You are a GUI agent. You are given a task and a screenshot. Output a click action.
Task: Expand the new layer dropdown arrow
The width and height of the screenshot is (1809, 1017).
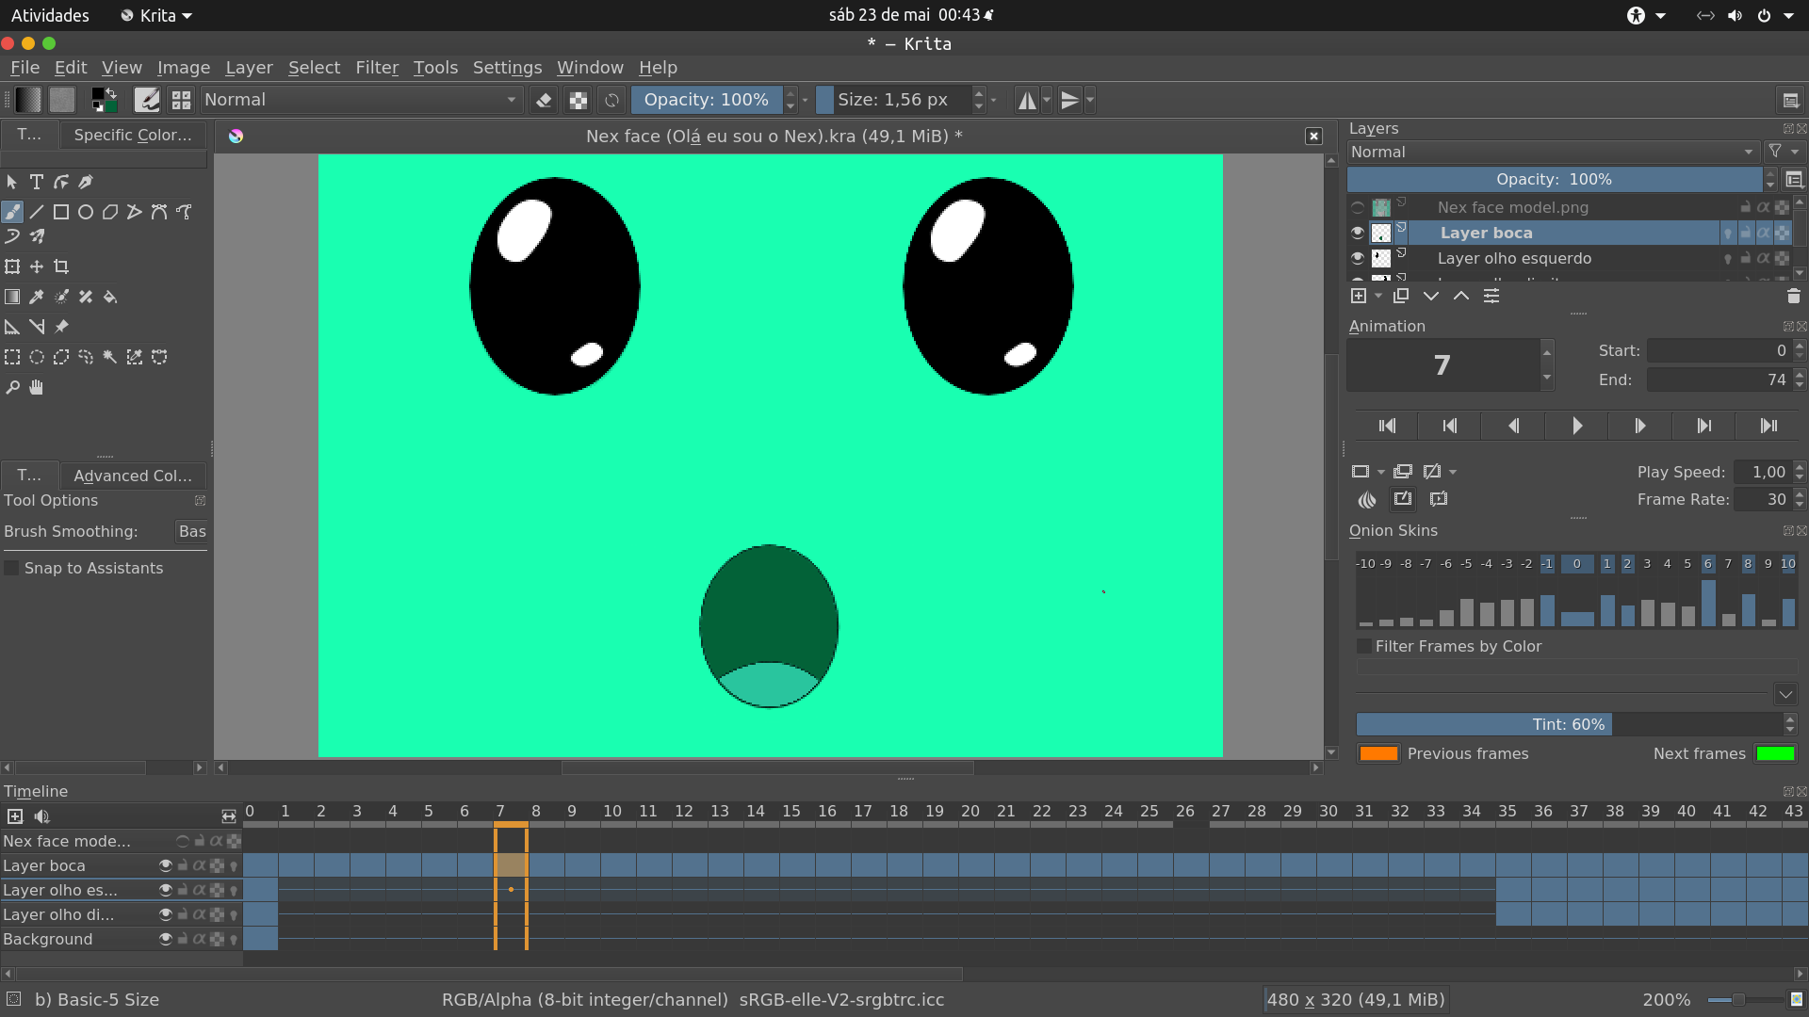click(1378, 295)
